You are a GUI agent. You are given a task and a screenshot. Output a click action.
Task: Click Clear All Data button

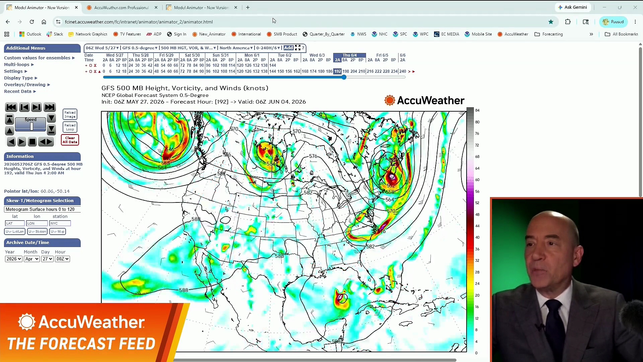[70, 140]
